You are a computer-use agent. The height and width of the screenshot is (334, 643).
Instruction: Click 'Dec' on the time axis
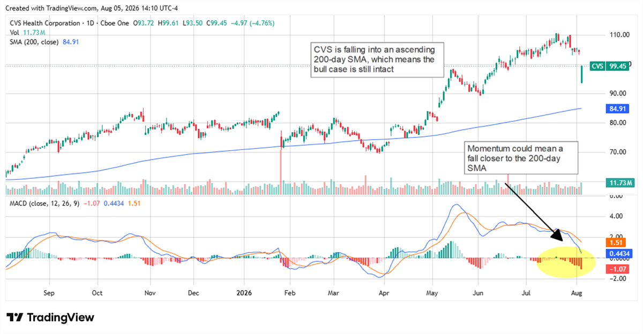(193, 293)
